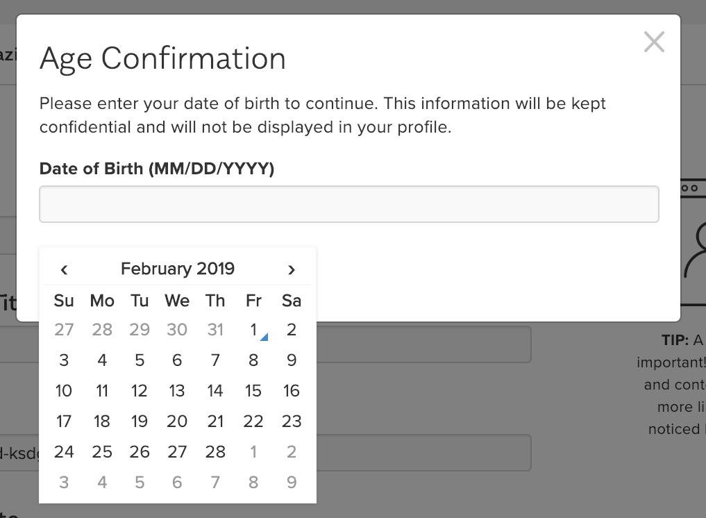Pick March 3 in the last row

click(64, 483)
